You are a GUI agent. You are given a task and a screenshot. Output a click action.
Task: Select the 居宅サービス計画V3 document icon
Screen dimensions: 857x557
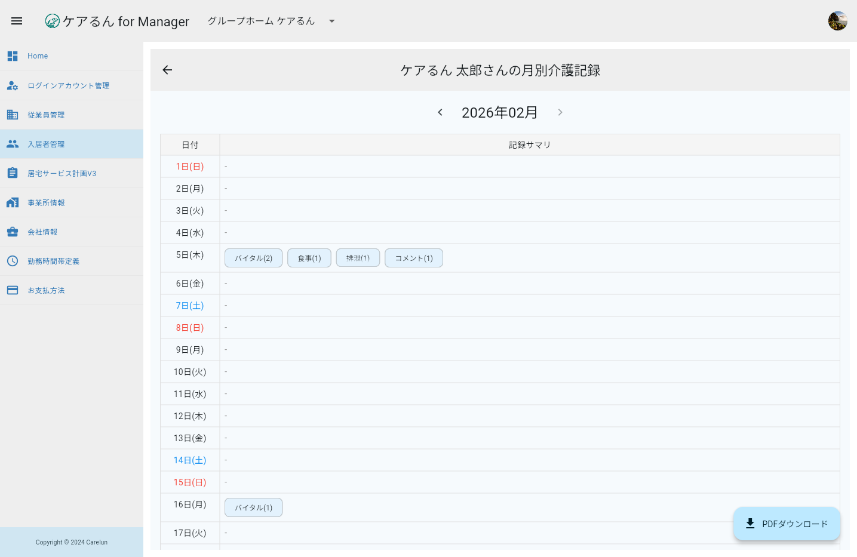tap(13, 173)
